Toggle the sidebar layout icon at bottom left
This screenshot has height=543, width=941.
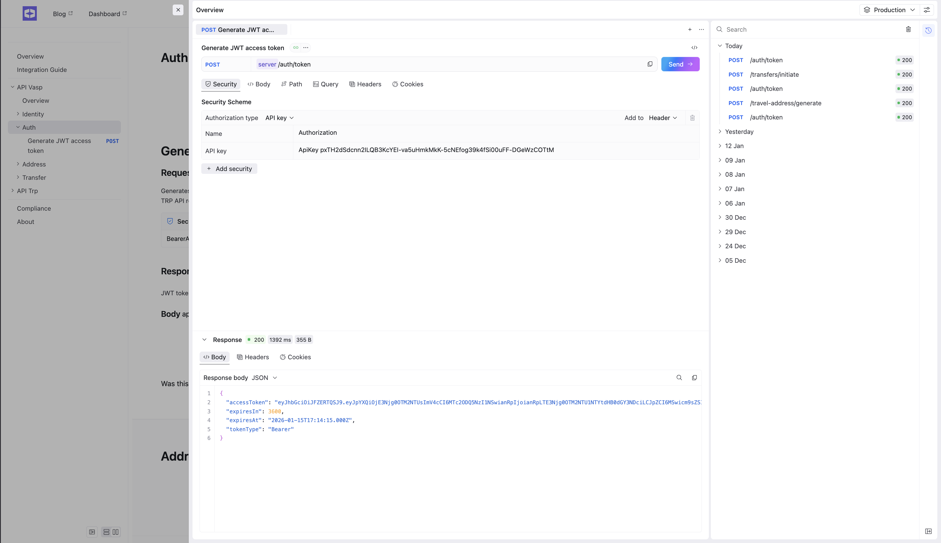pyautogui.click(x=92, y=532)
